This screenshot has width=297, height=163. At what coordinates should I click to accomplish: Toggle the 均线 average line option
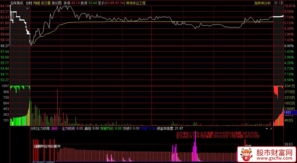click(36, 3)
